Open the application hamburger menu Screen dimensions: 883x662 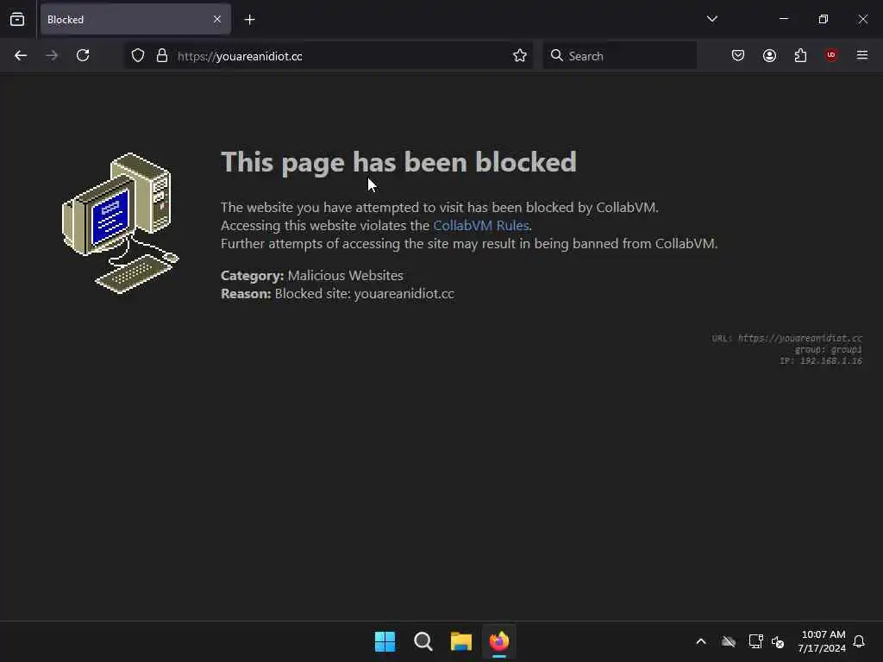[x=862, y=55]
